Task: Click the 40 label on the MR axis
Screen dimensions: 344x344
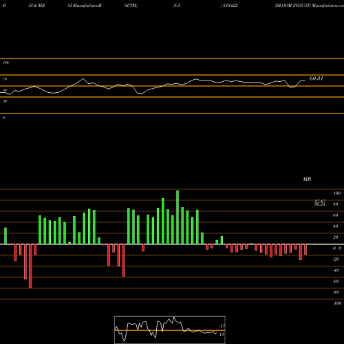Action: click(x=336, y=226)
